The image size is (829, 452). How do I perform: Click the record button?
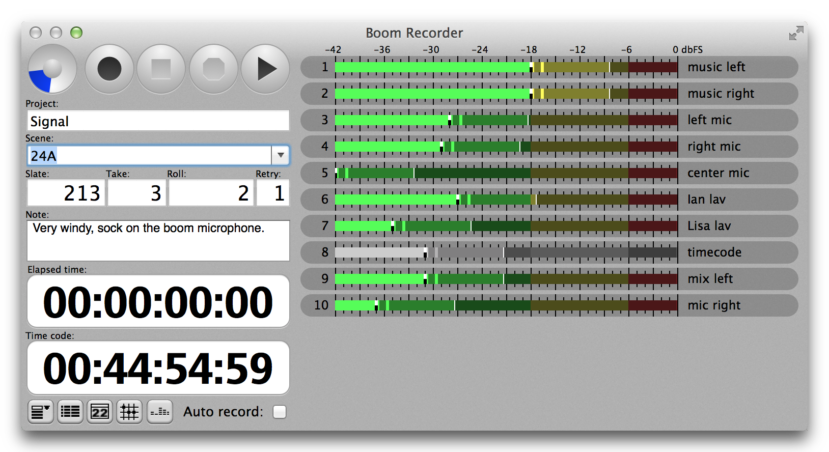(x=109, y=69)
